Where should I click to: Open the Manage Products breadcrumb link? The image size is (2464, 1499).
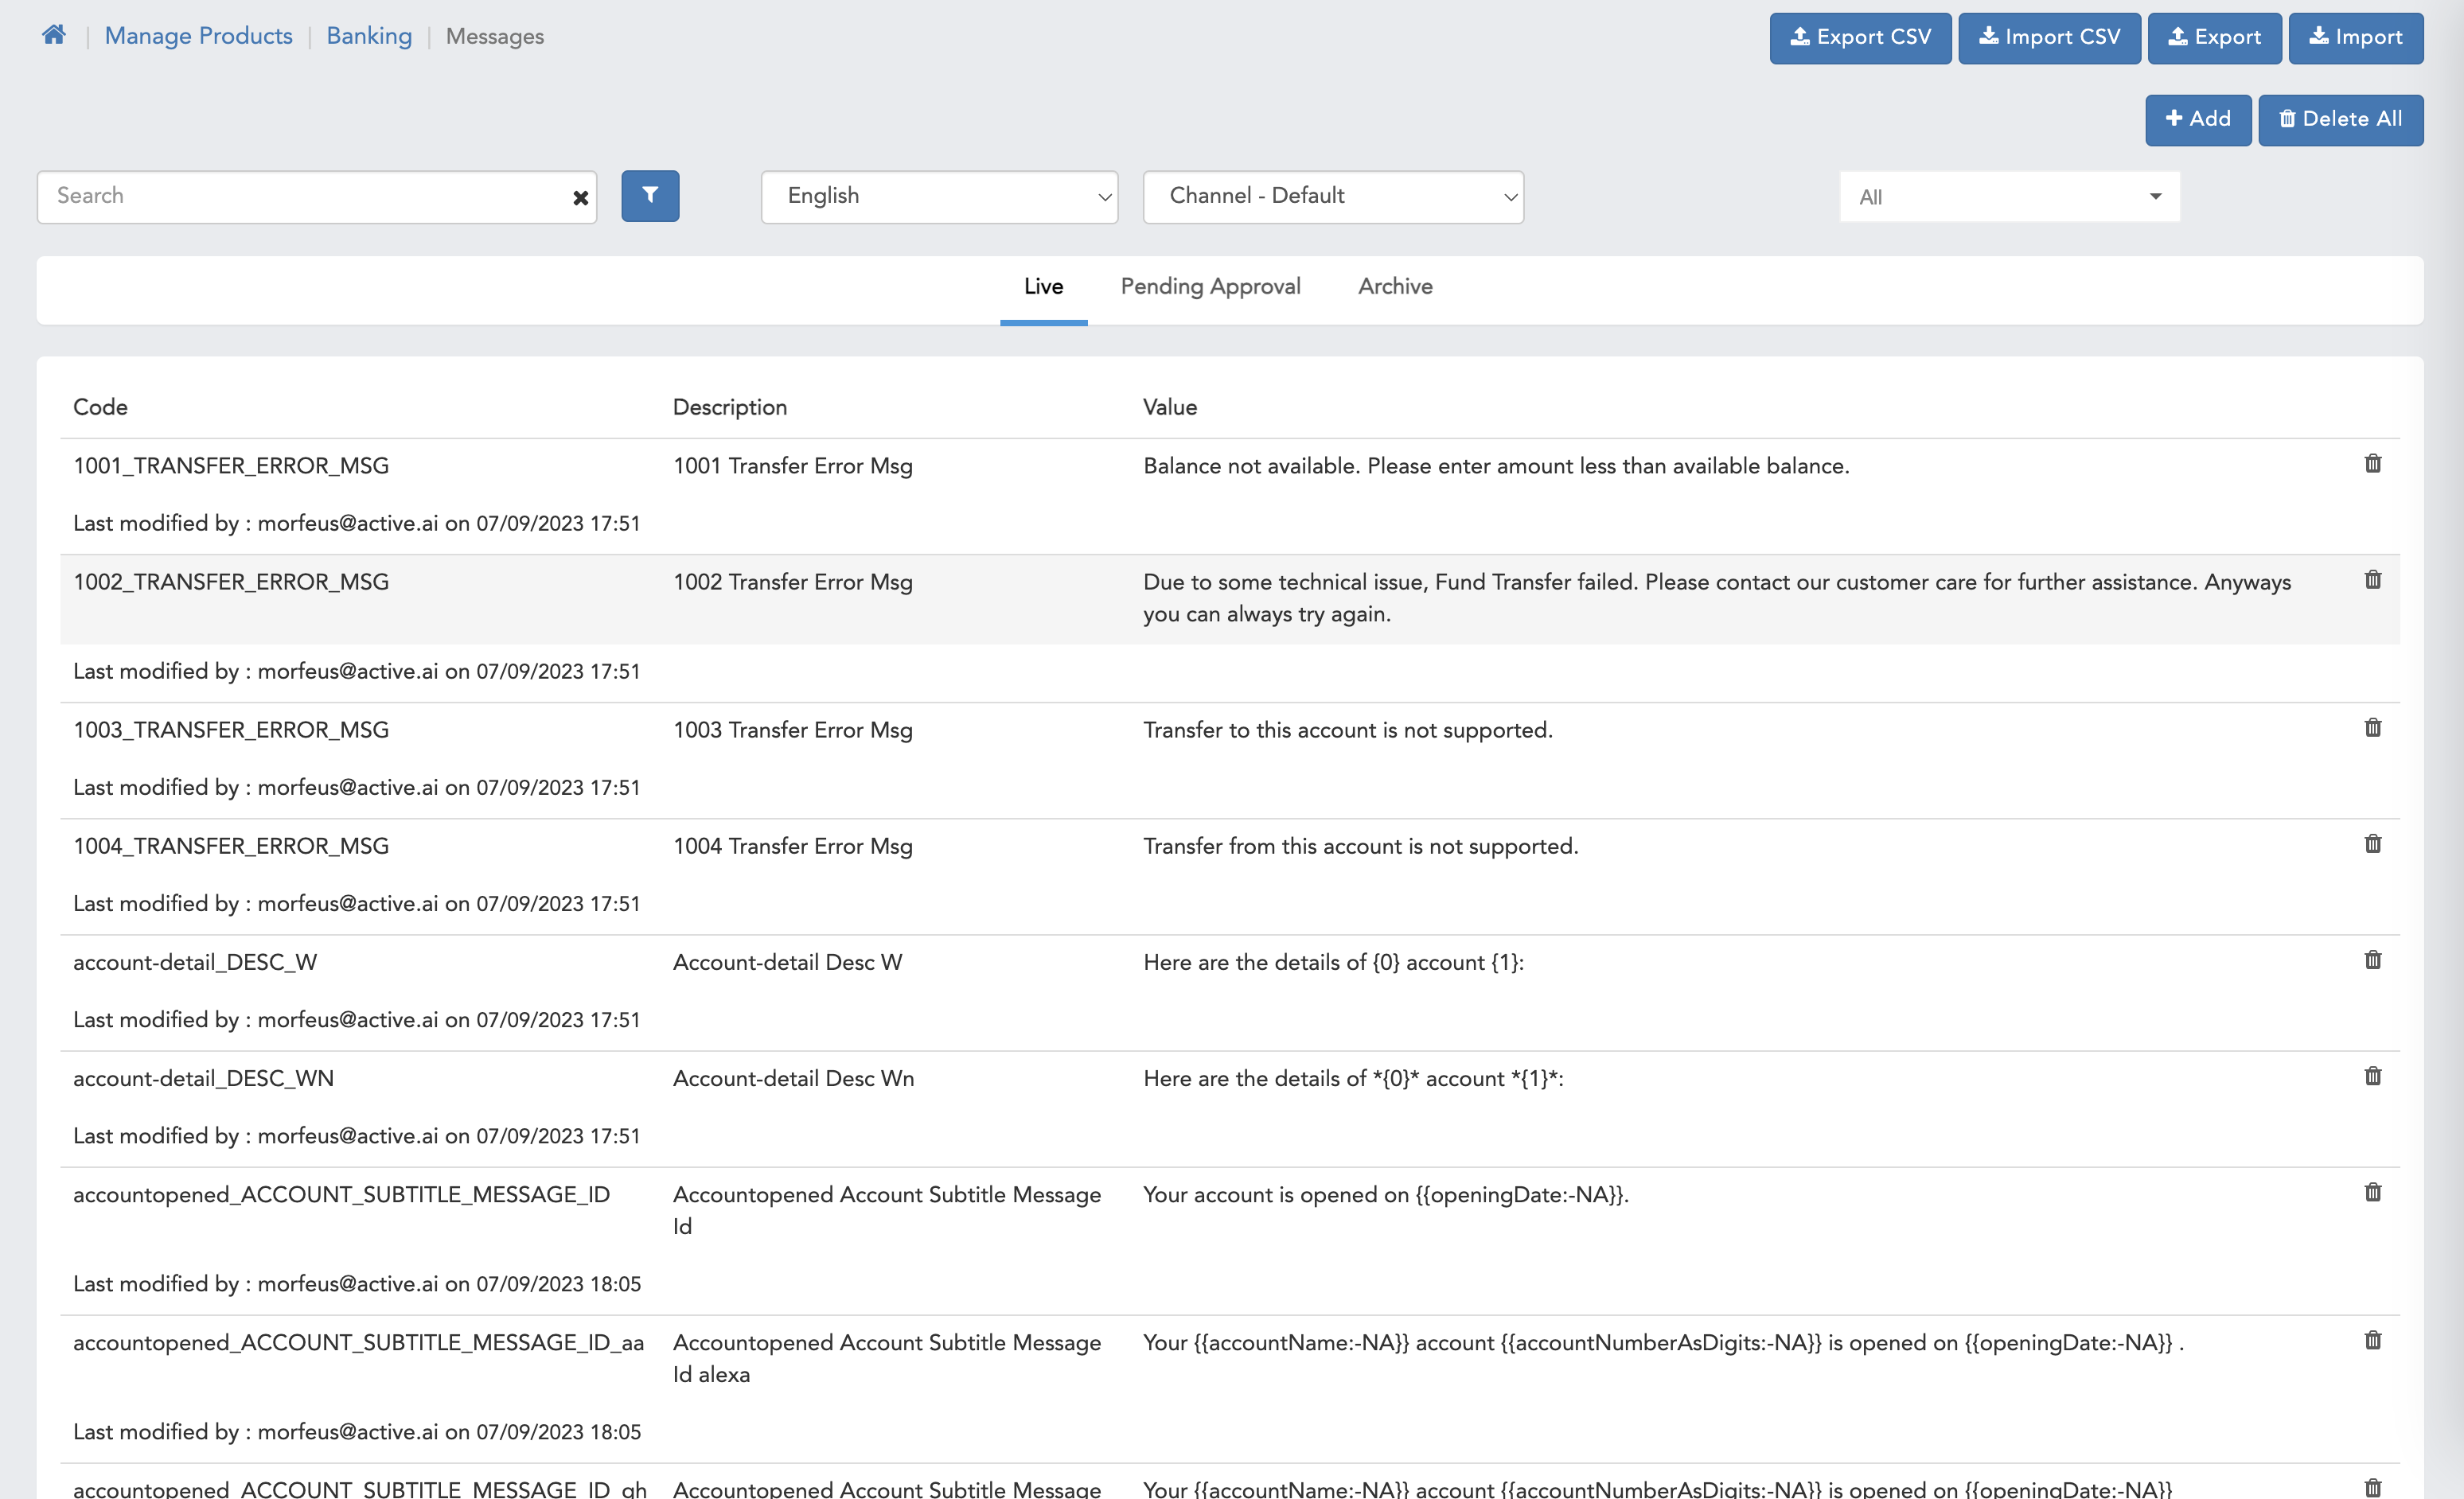tap(198, 36)
